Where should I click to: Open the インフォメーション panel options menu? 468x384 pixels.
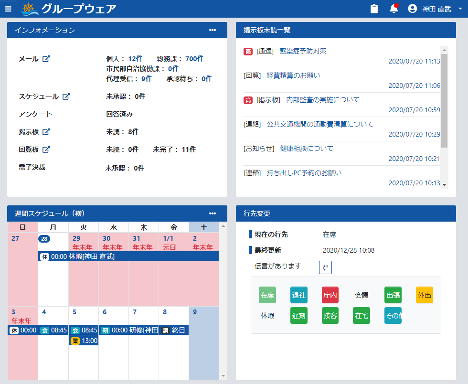tap(213, 30)
